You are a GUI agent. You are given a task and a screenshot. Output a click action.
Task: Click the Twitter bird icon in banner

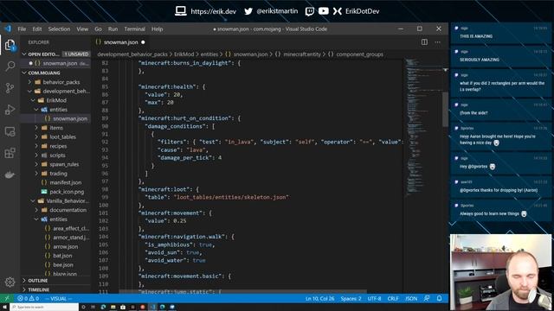(x=248, y=11)
